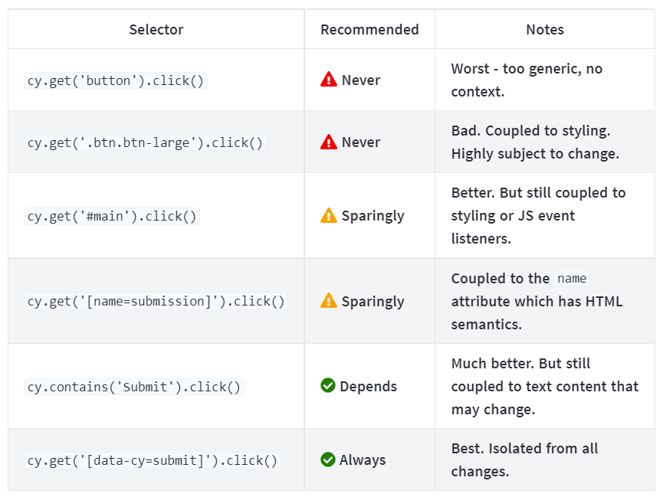Click the orange warning icon in #main row
The image size is (663, 497).
(329, 216)
